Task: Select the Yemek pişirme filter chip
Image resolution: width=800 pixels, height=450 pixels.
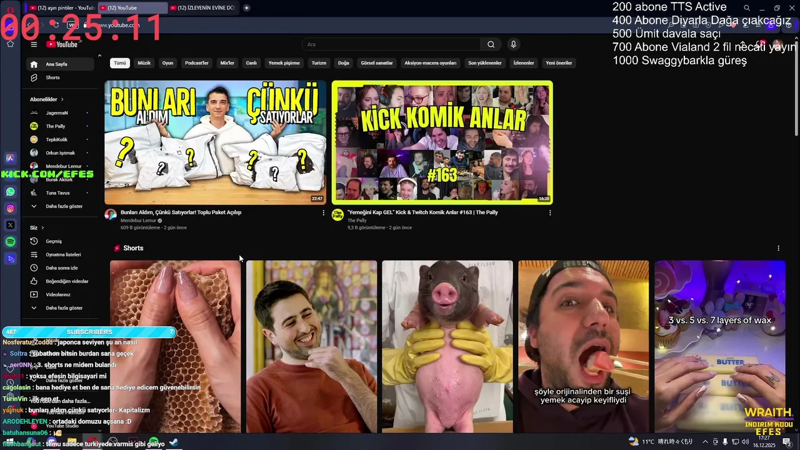Action: click(284, 63)
